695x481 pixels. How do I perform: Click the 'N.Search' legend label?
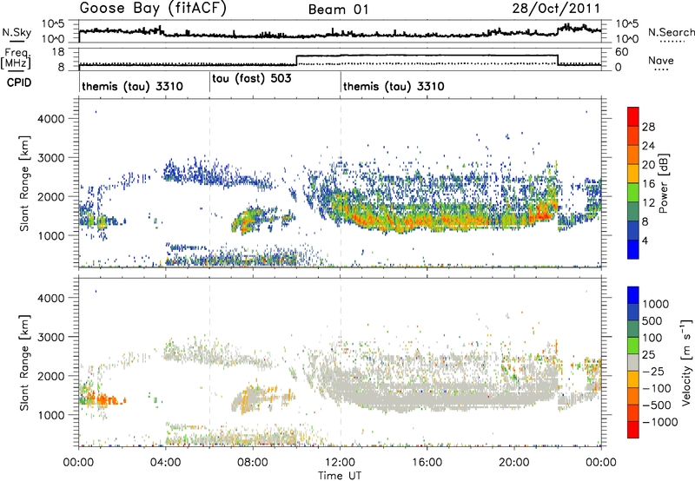point(672,32)
